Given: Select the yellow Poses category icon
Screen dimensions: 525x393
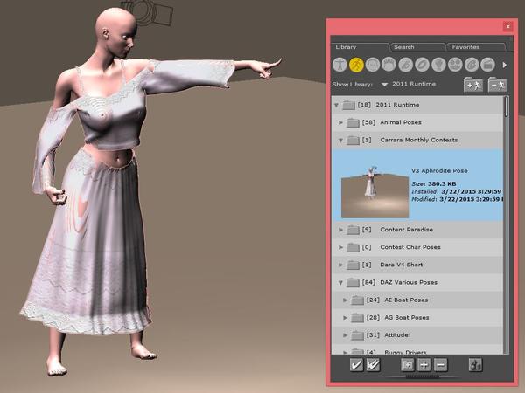Looking at the screenshot, I should 356,64.
